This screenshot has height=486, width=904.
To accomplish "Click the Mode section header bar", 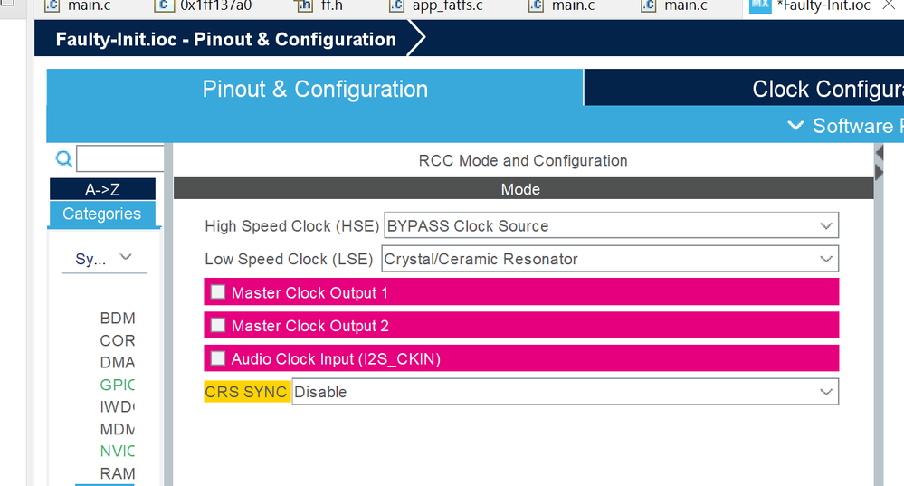I will tap(524, 189).
